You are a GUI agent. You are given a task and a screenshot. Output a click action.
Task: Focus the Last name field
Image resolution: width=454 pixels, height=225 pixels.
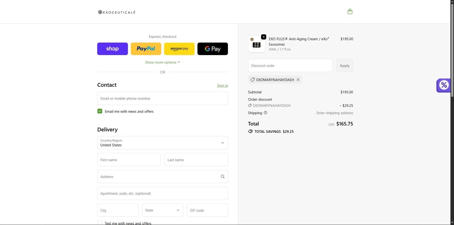[x=196, y=160]
